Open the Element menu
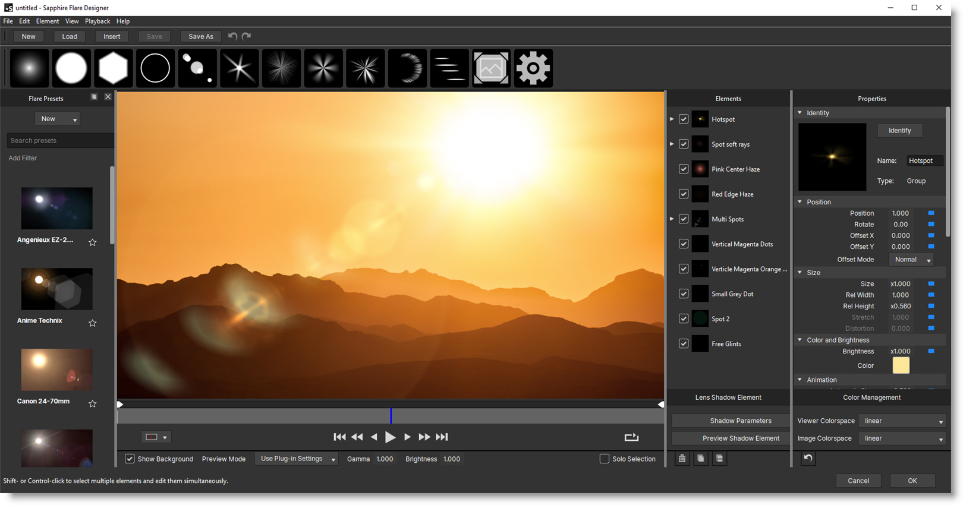 [48, 21]
